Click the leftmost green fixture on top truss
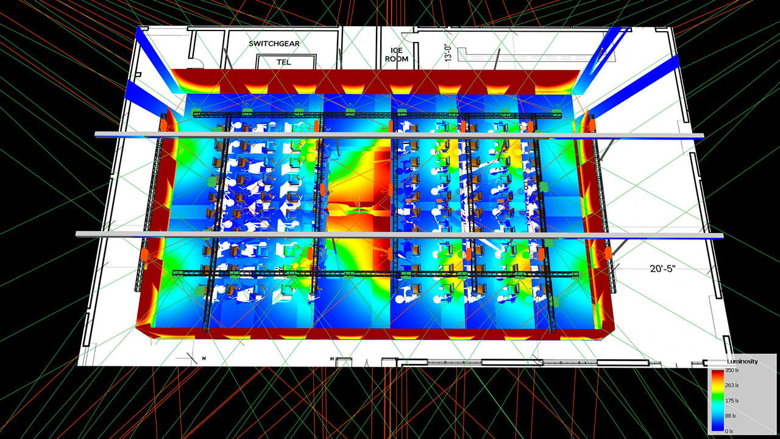The image size is (780, 439). 196,112
